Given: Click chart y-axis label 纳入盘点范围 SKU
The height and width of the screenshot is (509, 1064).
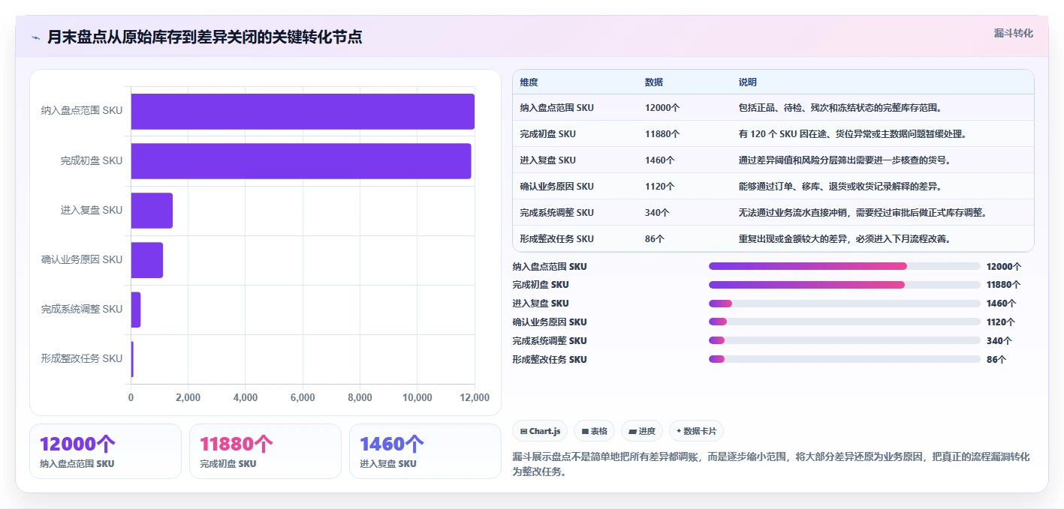Looking at the screenshot, I should point(82,111).
